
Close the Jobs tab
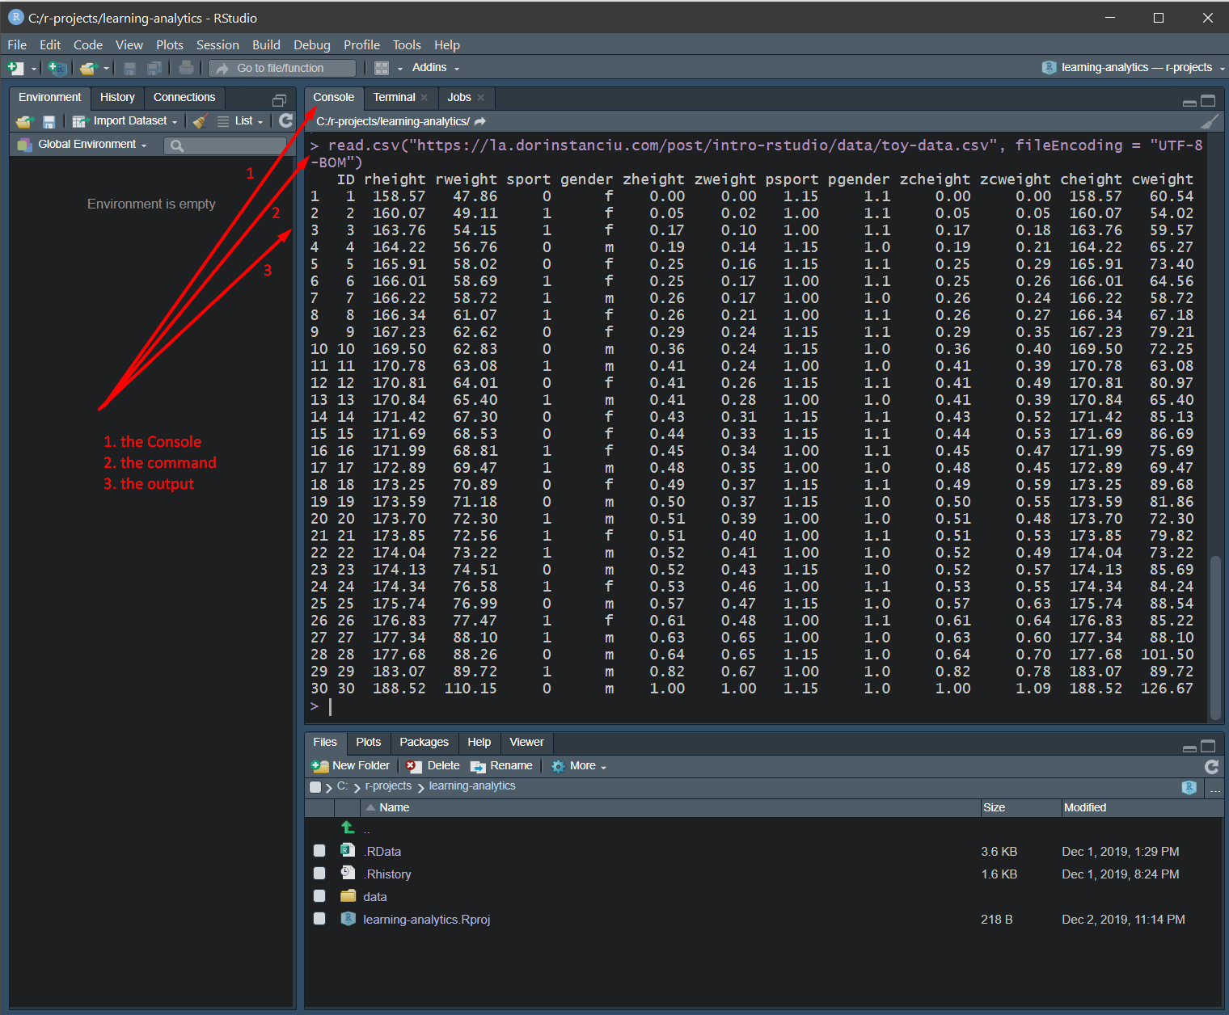[x=480, y=97]
